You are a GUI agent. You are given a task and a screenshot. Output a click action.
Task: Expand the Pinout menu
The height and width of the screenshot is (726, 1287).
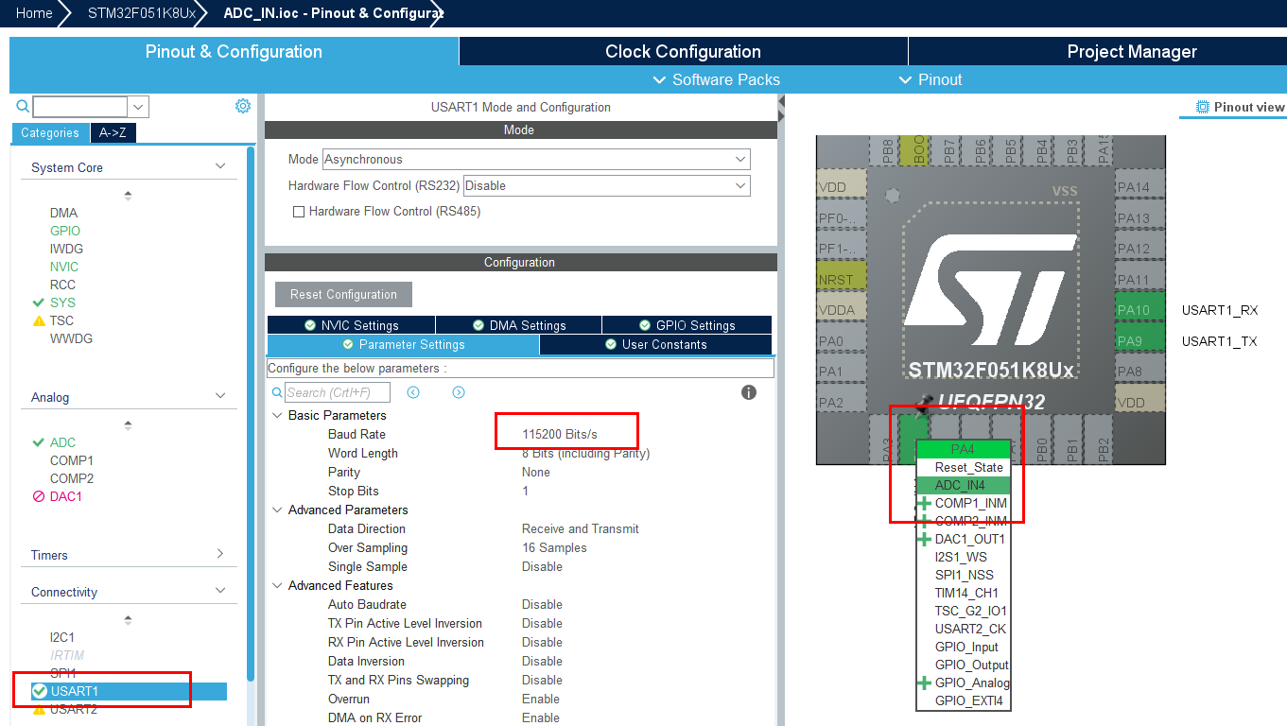click(930, 79)
